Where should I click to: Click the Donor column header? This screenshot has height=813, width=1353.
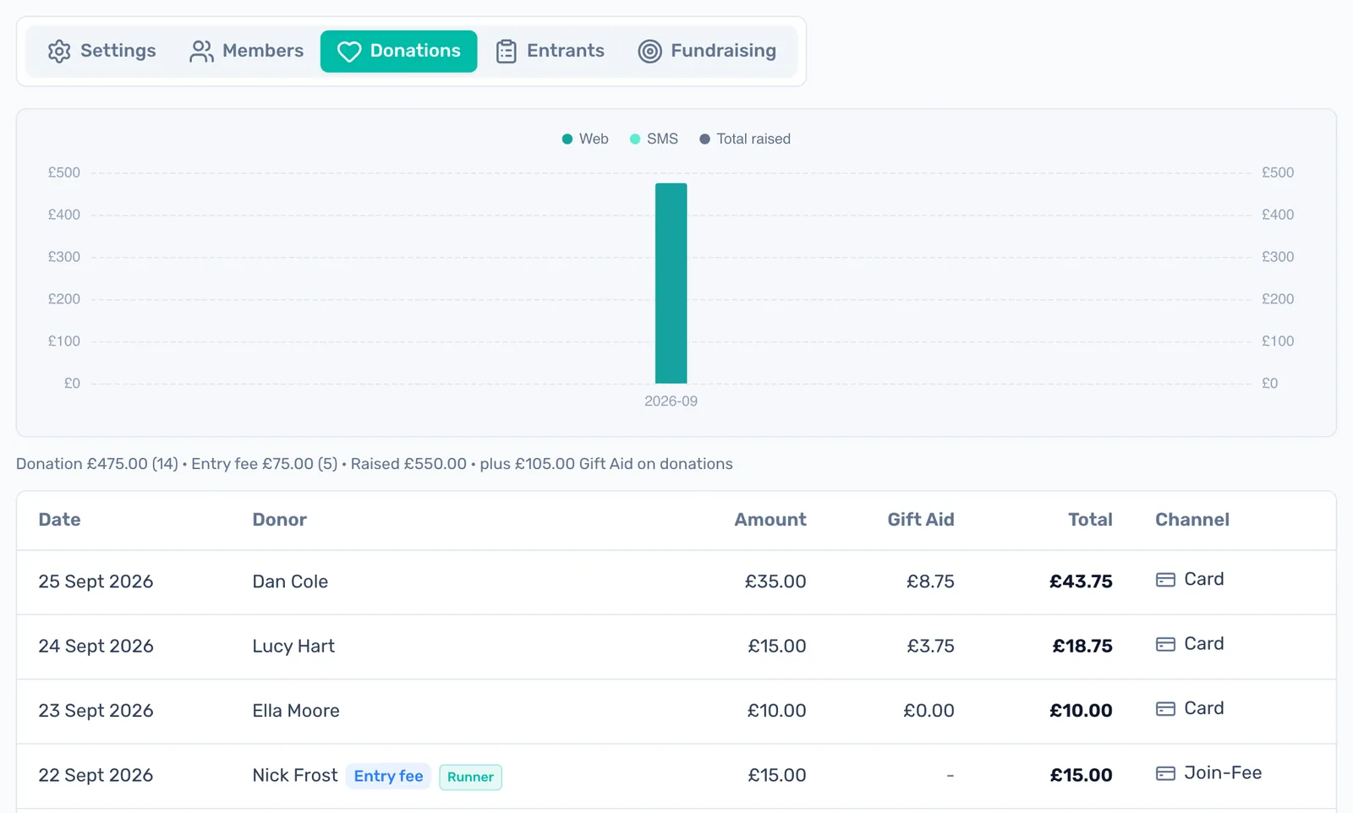point(279,520)
